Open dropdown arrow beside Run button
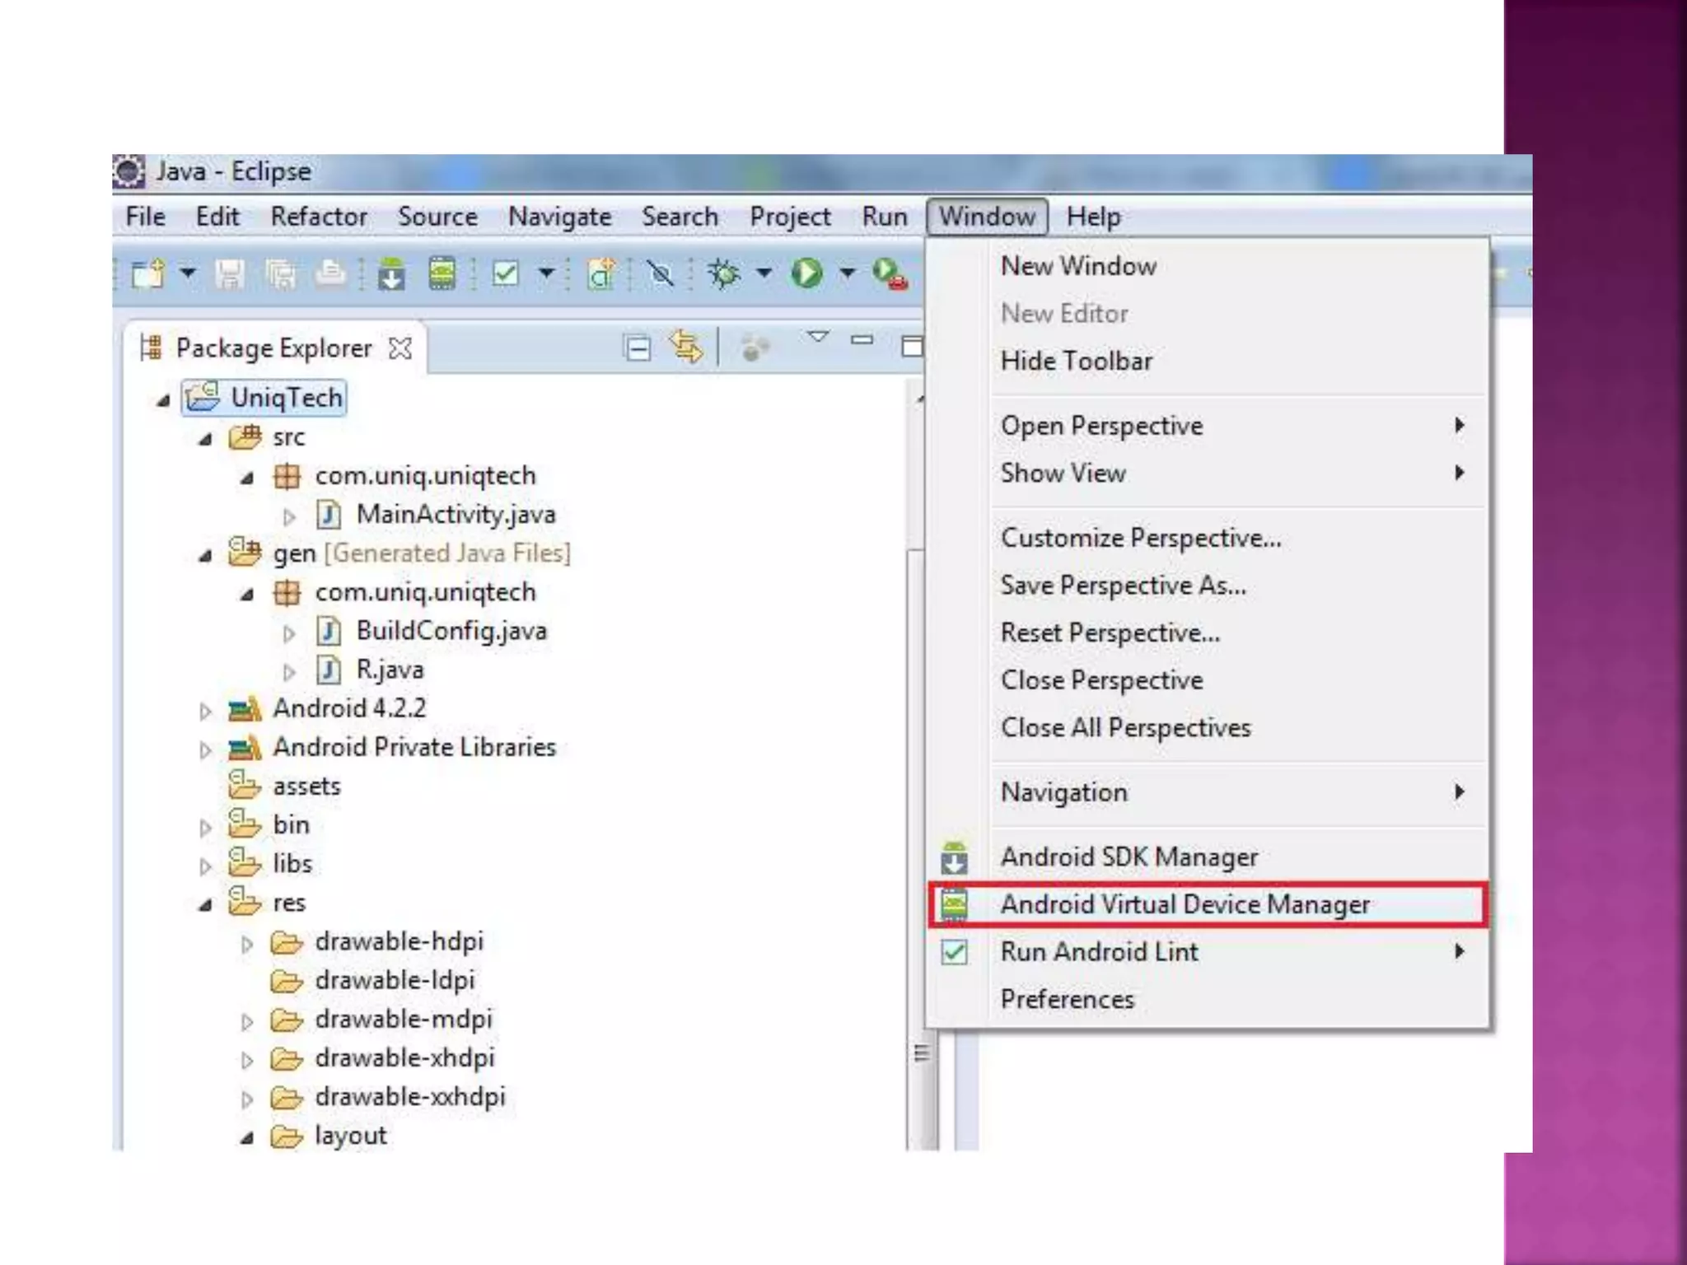 pos(848,273)
